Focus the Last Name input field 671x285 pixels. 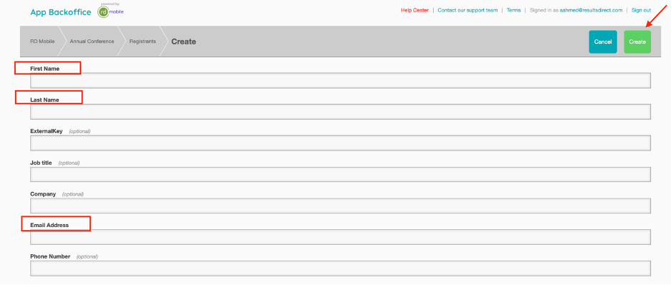pos(341,112)
